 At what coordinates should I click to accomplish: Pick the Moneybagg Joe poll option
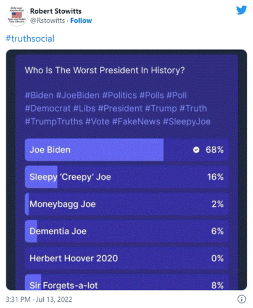pos(126,204)
